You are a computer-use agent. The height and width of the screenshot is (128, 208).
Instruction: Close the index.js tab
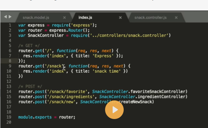[120, 18]
